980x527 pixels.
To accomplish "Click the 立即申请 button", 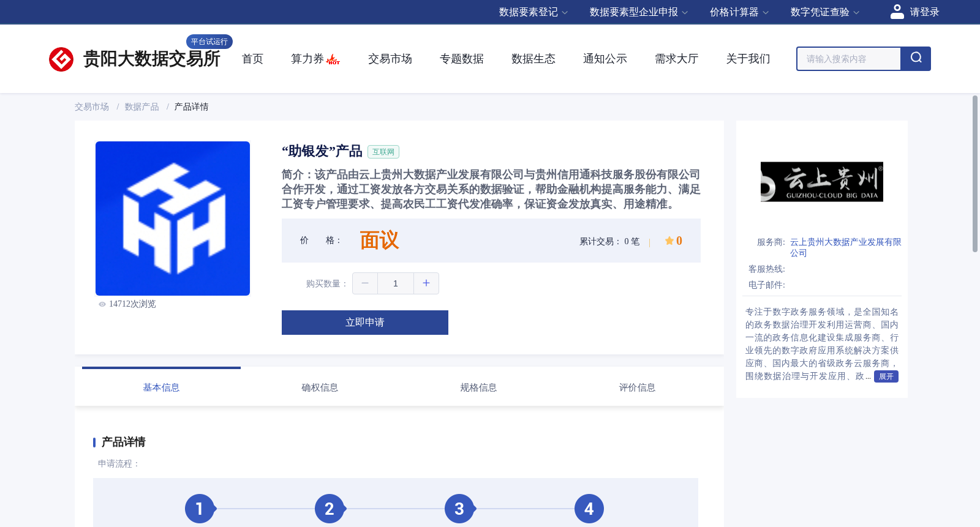I will [x=365, y=323].
